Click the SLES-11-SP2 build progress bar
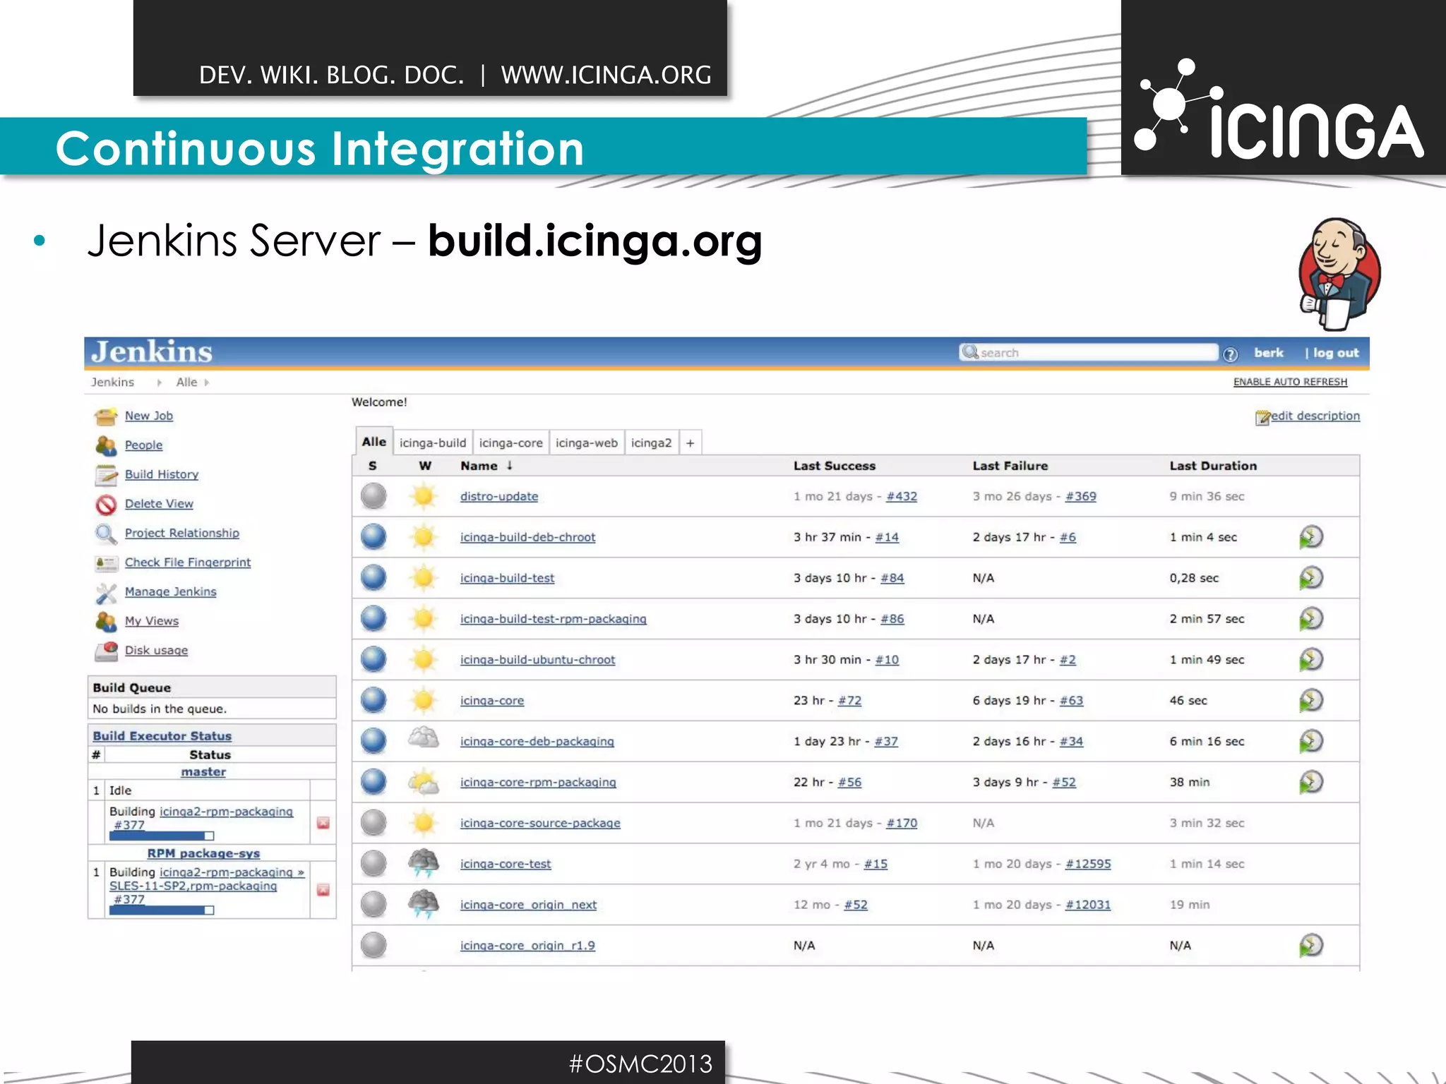The width and height of the screenshot is (1446, 1084). click(161, 910)
